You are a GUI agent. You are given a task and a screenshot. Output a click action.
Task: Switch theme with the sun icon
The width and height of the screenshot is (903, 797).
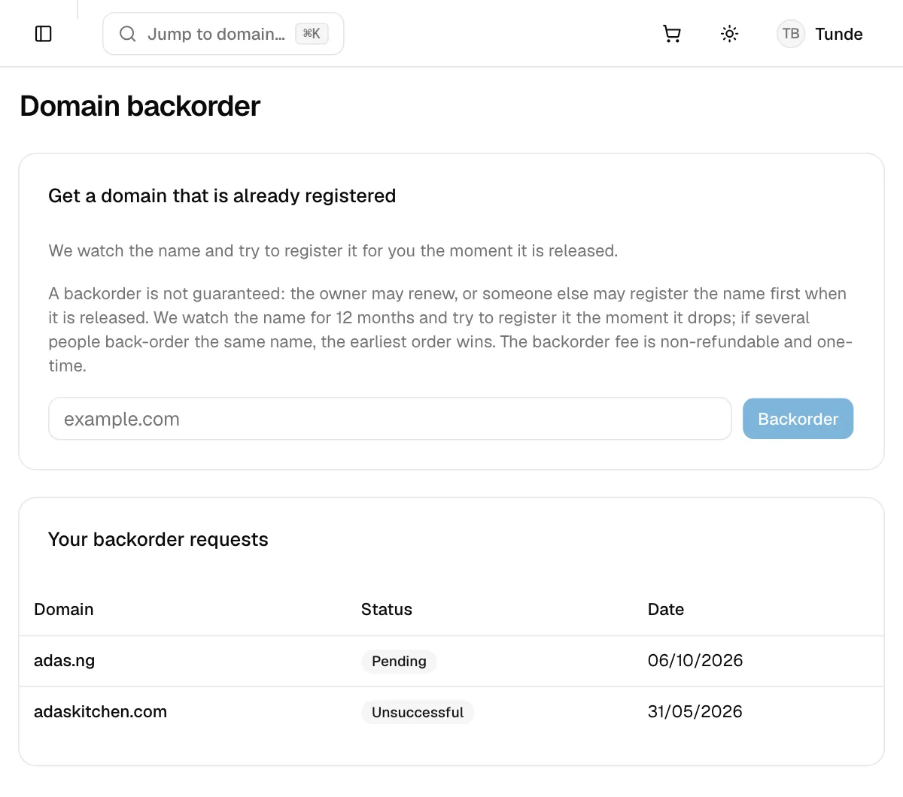pos(729,34)
